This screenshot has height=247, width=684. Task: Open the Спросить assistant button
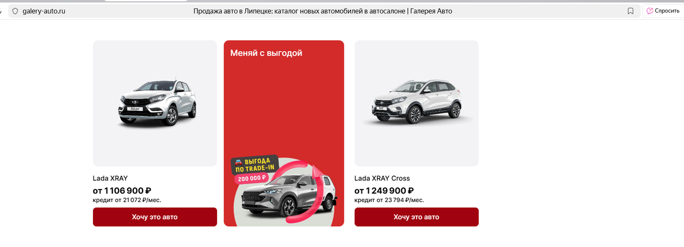click(662, 11)
